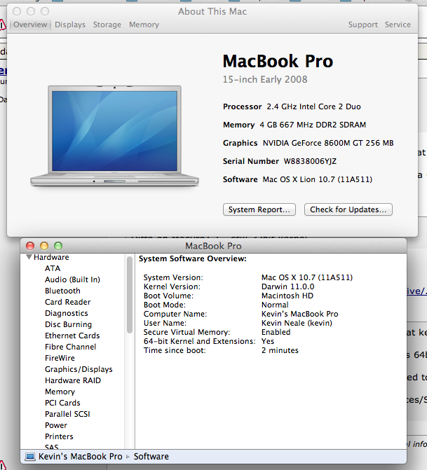Select ATA in the hardware list
The width and height of the screenshot is (427, 470).
coord(53,268)
